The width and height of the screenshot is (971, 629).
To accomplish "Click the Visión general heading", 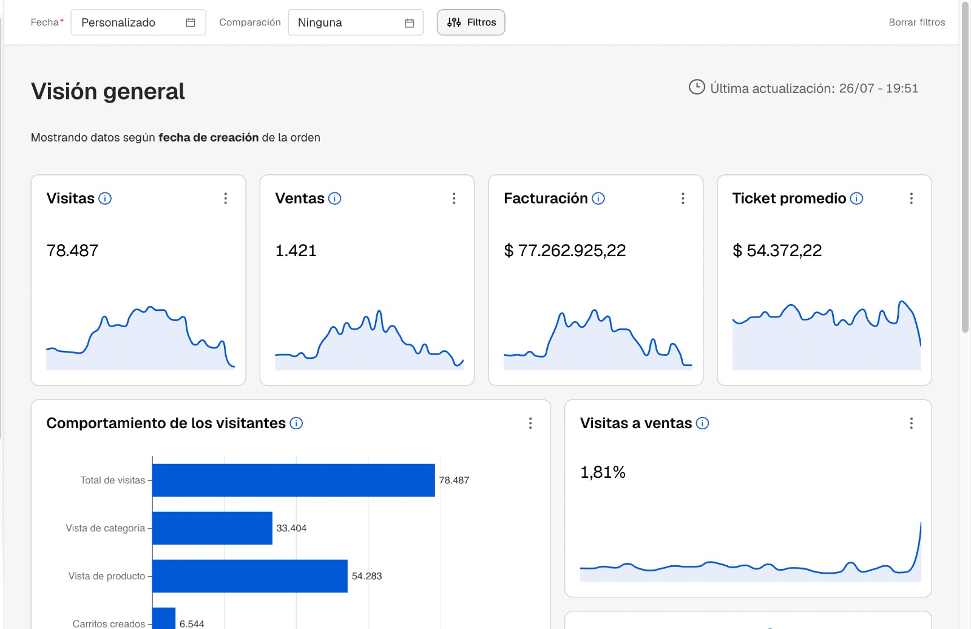I will (108, 91).
